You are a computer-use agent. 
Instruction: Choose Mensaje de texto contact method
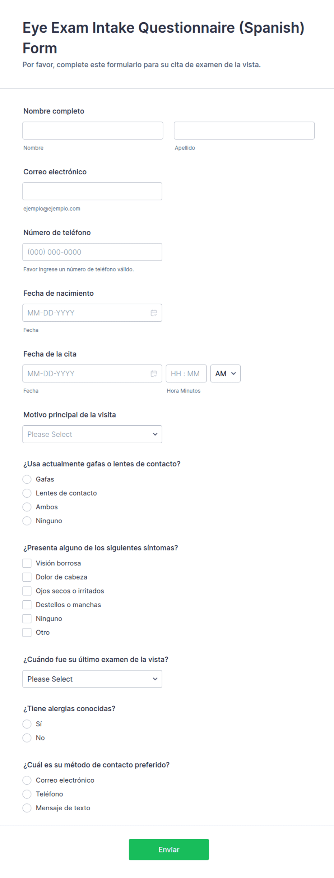(27, 808)
